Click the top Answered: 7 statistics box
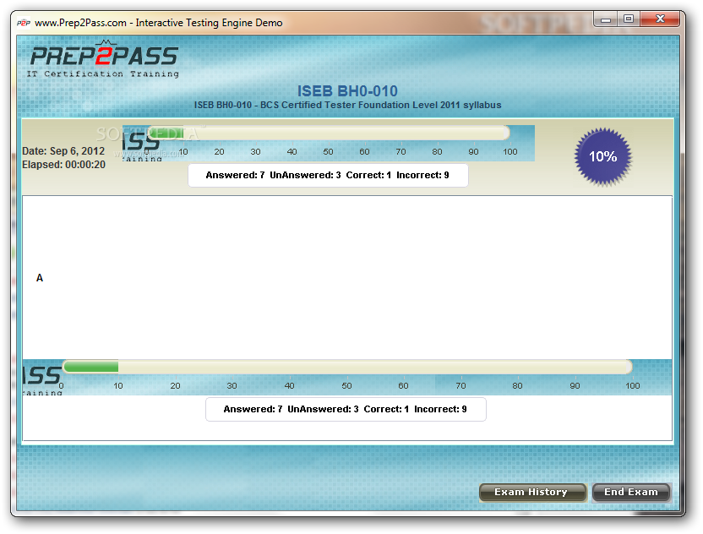 (328, 175)
